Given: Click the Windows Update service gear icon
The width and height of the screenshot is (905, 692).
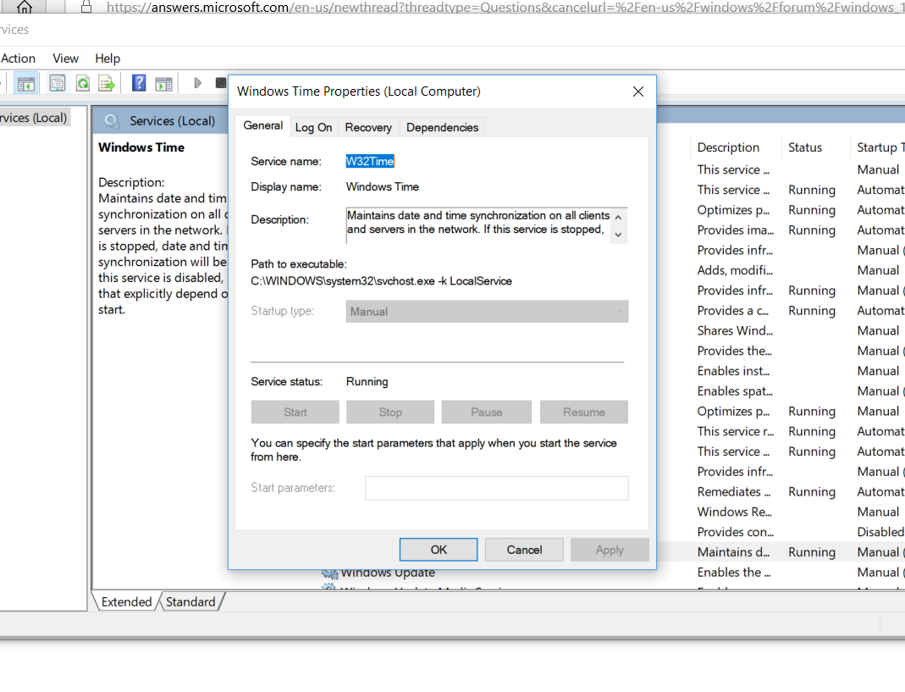Looking at the screenshot, I should tap(329, 573).
